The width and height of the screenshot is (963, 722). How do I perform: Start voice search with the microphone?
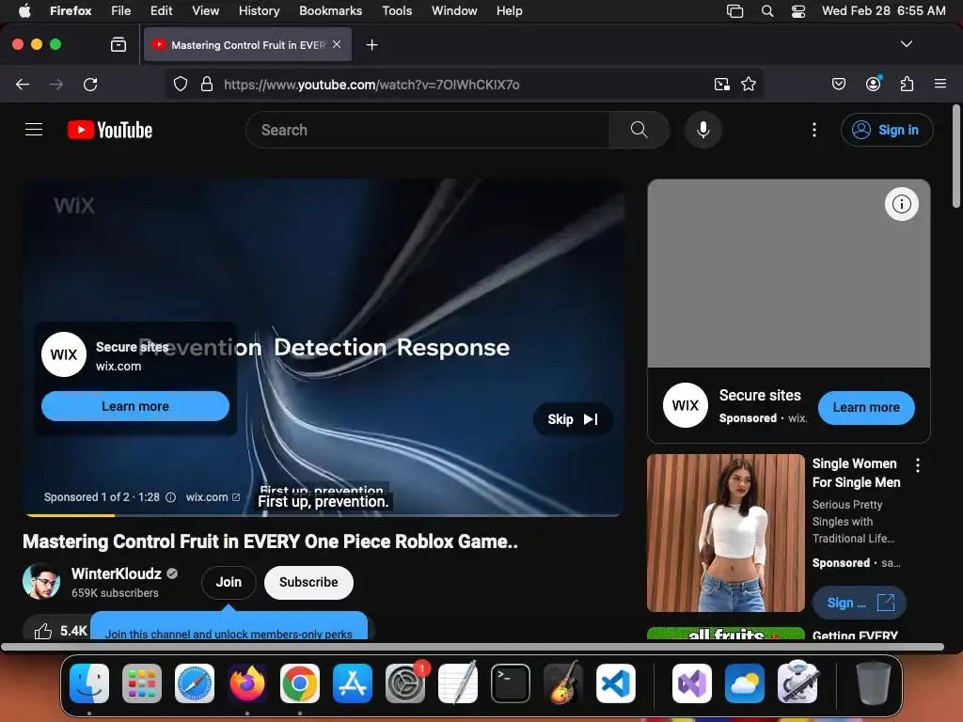703,130
